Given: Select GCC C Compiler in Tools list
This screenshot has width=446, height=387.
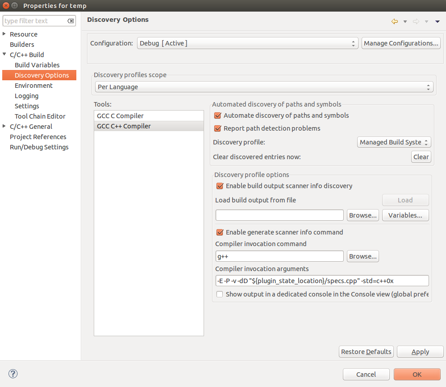Looking at the screenshot, I should [x=120, y=116].
